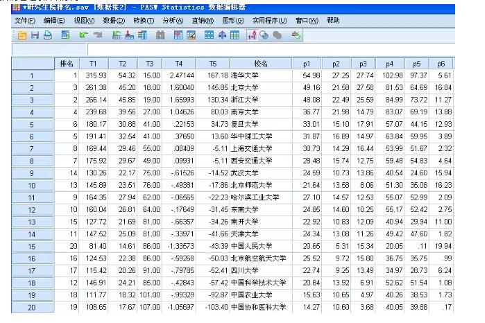Select the p4 column header
The width and height of the screenshot is (485, 323).
tap(389, 64)
